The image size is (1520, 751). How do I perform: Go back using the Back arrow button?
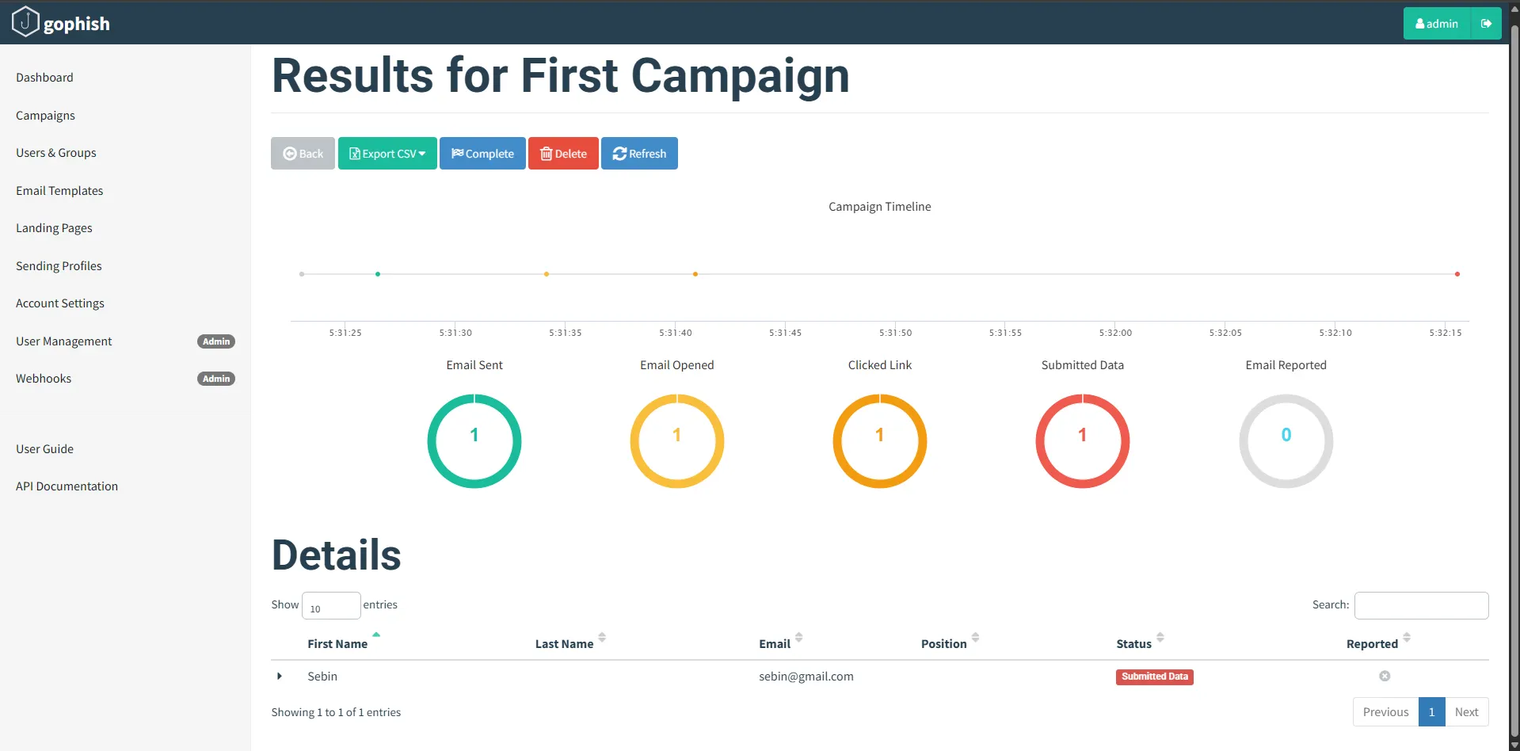[303, 154]
